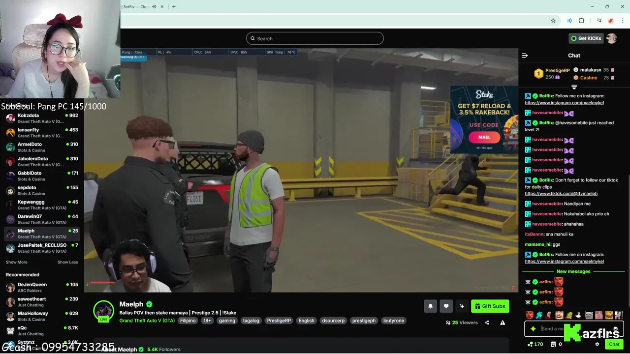Open the channel points 170 balance
The image size is (630, 354).
pyautogui.click(x=535, y=344)
